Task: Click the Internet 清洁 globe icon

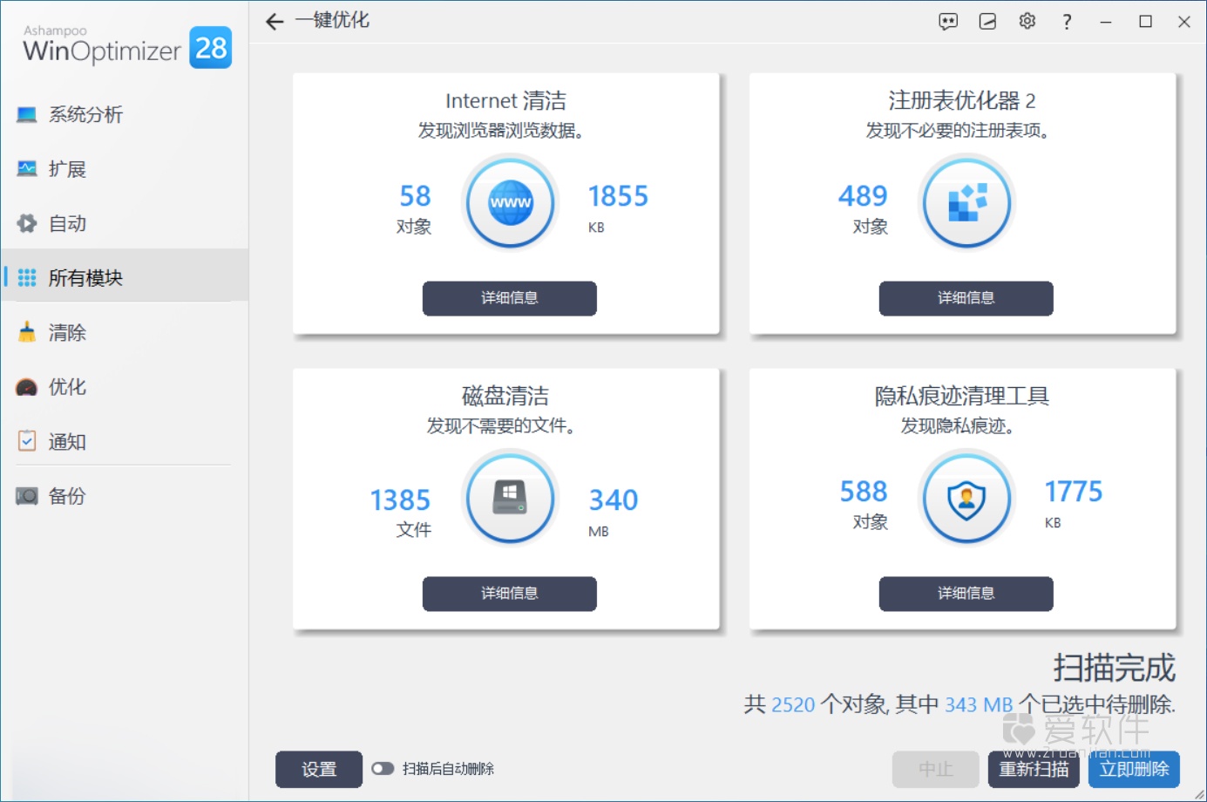Action: (510, 202)
